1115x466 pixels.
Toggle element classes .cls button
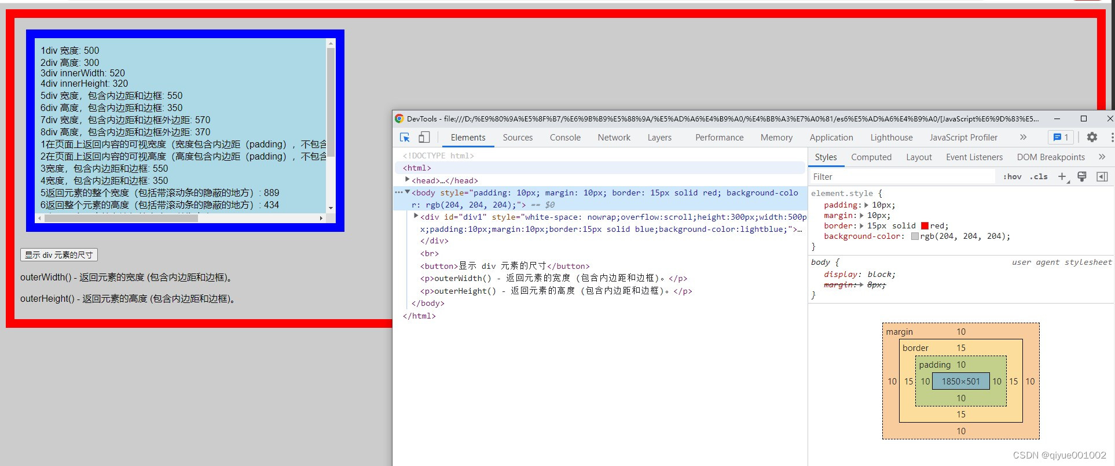point(1039,177)
